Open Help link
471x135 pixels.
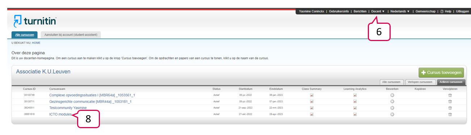click(x=446, y=12)
